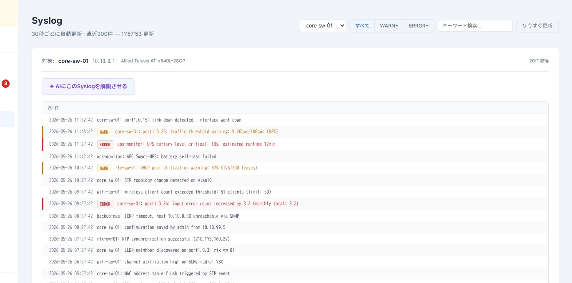The height and width of the screenshot is (283, 572).
Task: Click the Syslog page heading
Action: point(47,20)
